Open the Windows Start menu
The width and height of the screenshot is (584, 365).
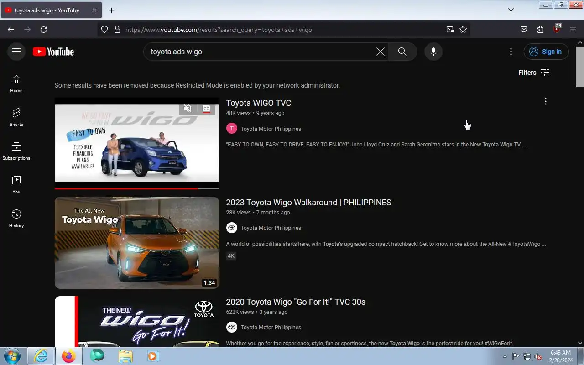12,356
